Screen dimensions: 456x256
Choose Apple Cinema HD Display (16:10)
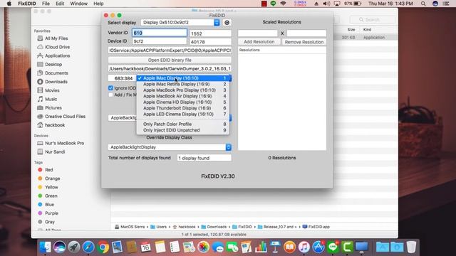(183, 102)
